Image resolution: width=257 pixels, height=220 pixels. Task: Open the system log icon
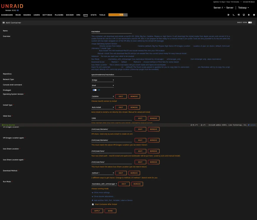[x=249, y=15]
